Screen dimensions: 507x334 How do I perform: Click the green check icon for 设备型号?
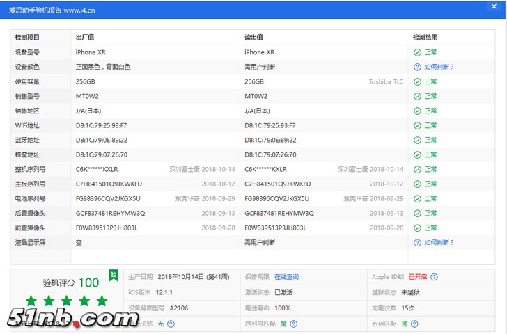[x=417, y=52]
